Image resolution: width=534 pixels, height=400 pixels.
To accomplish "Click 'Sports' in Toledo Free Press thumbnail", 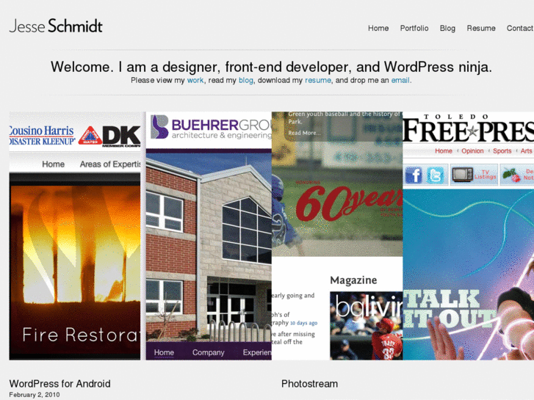I will pyautogui.click(x=502, y=150).
